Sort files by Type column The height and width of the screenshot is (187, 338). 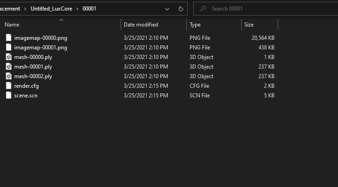coord(195,25)
